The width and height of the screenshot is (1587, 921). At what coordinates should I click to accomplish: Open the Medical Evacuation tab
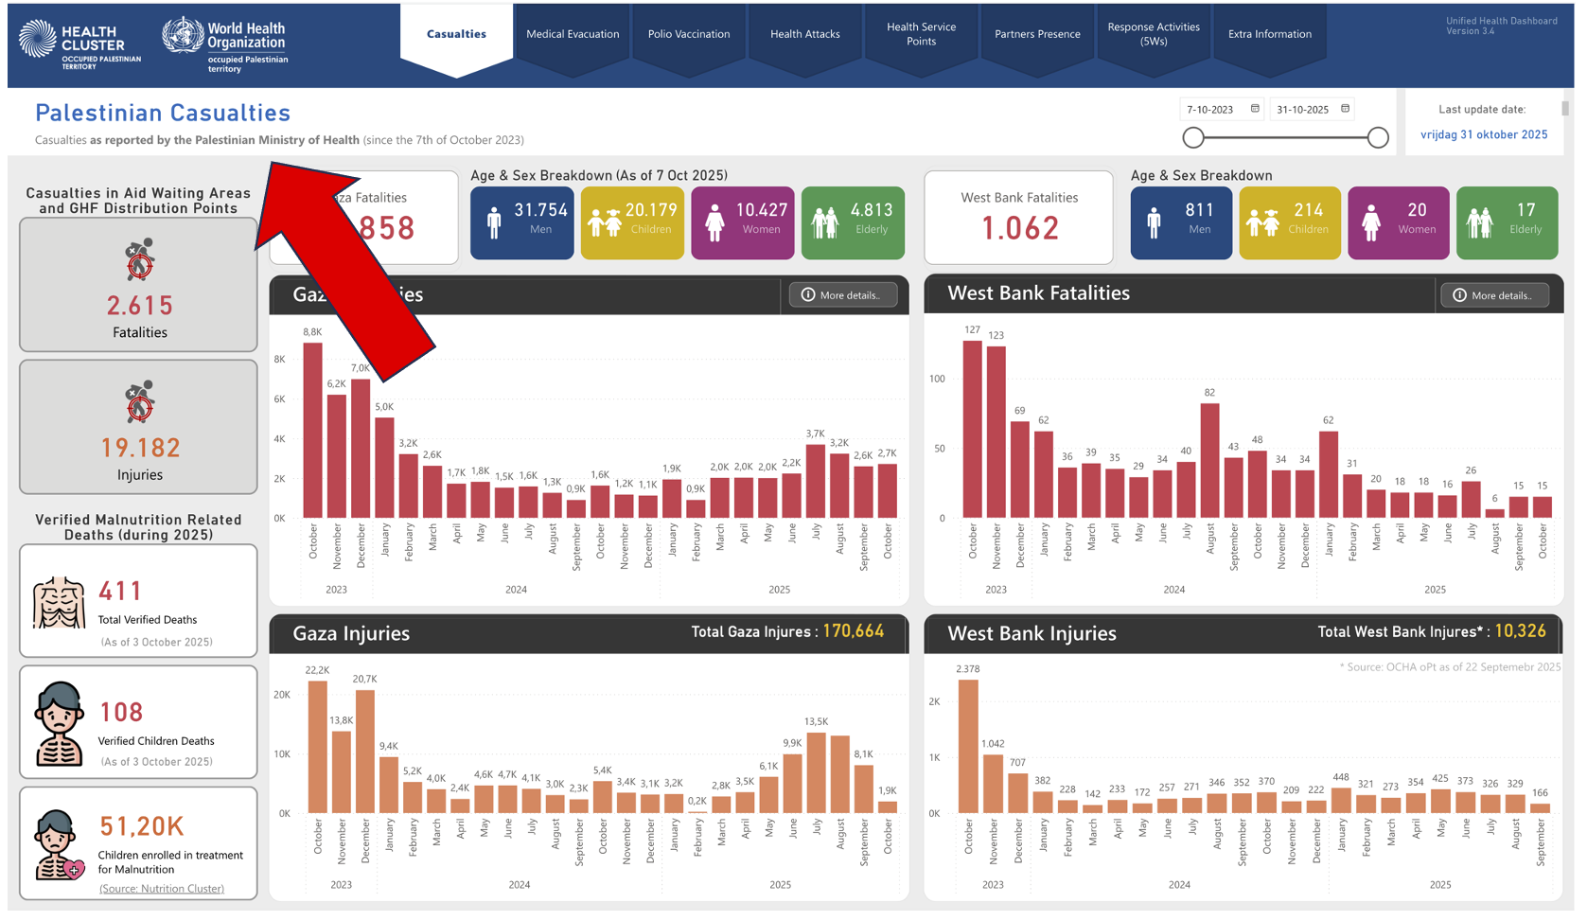(573, 34)
